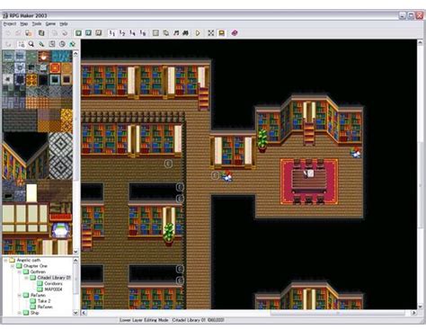Viewport: 426px width, 329px height.
Task: Click map view horizontal scroll right arrow
Action: [413, 313]
